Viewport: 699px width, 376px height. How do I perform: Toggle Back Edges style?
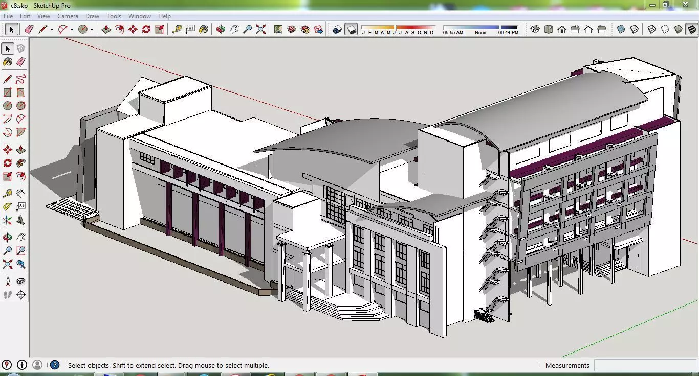(634, 29)
